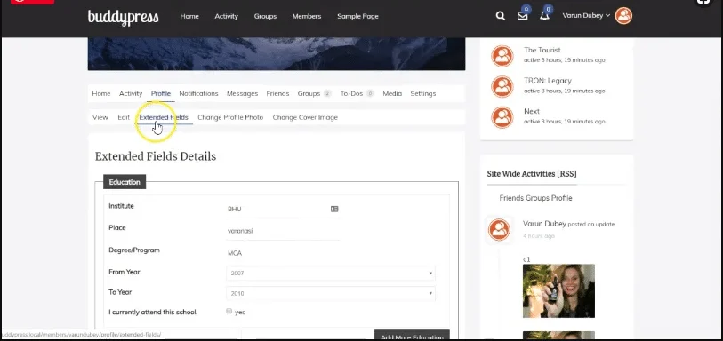
Task: Click the Place field containing varanasi
Action: 283,231
